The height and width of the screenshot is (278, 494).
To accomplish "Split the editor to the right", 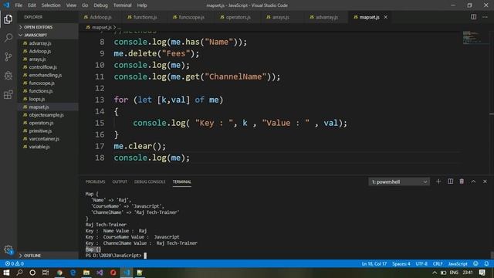I will click(x=473, y=17).
